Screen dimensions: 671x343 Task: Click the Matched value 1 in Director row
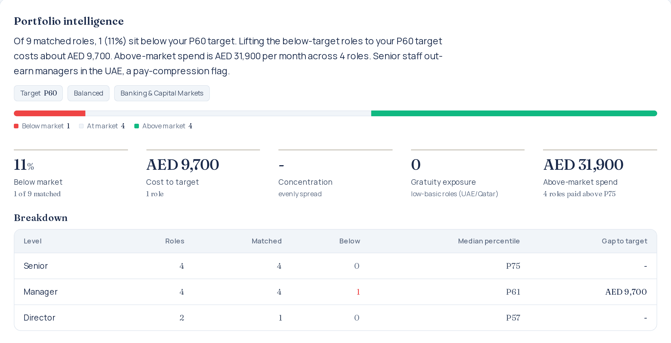280,318
